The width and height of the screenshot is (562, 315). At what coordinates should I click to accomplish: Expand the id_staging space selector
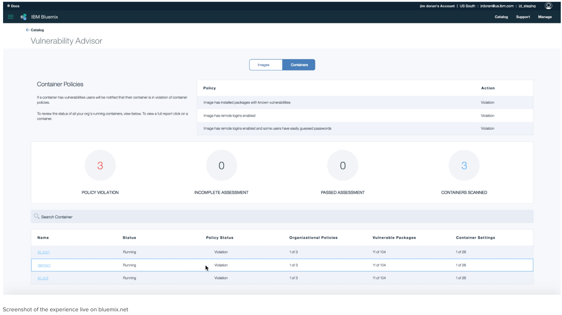[x=527, y=6]
